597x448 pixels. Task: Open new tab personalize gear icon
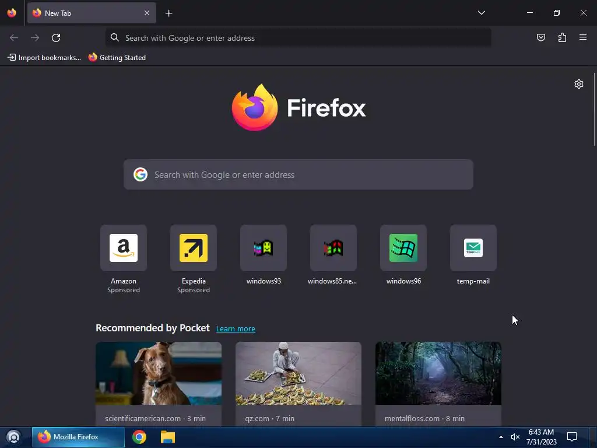pos(579,84)
